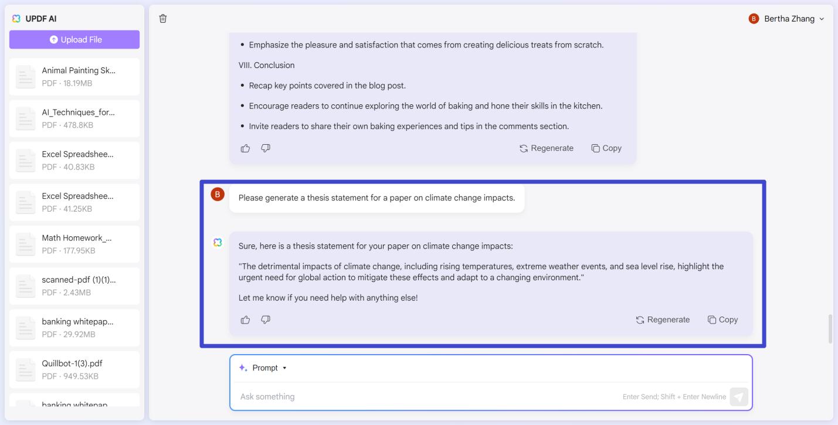
Task: Regenerate the baking blog outline response
Action: click(547, 148)
